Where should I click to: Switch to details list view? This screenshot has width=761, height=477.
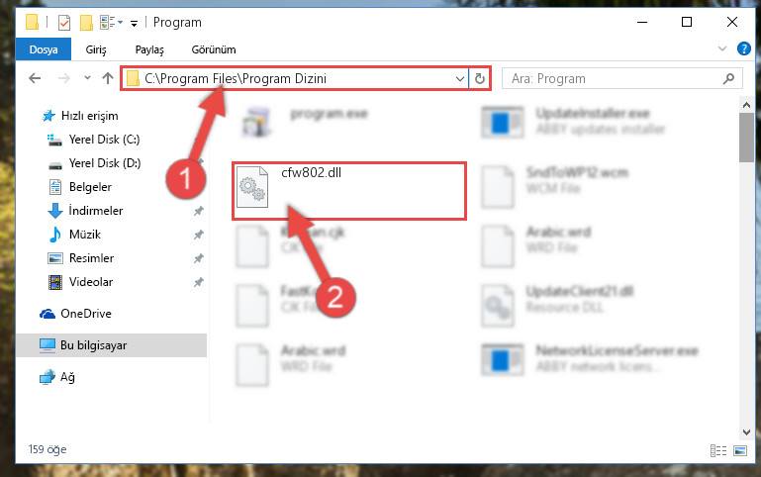tap(718, 451)
